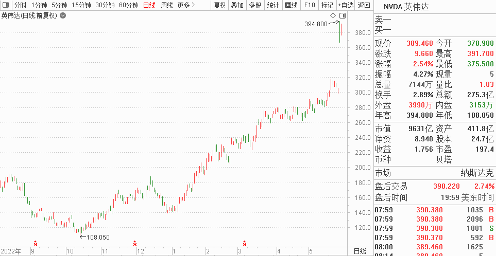Image resolution: width=496 pixels, height=256 pixels.
Task: Switch to 周线 weekly chart
Action: click(x=167, y=5)
